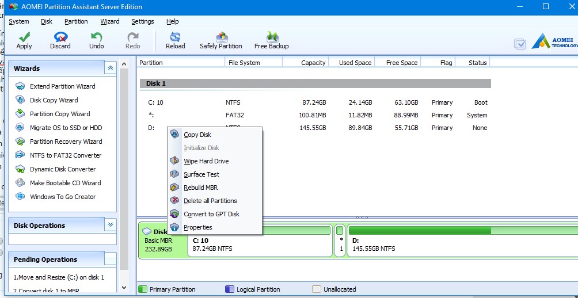Click the Delete all Partitions icon
578x298 pixels.
(x=174, y=201)
